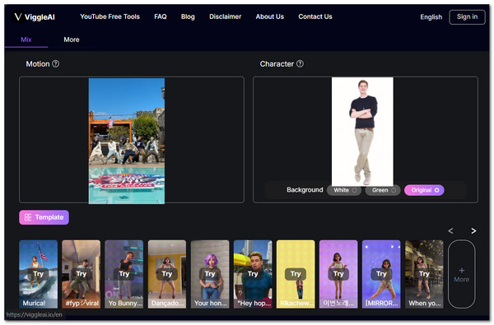Open the Motion help question-mark icon
The image size is (494, 325).
pos(55,63)
